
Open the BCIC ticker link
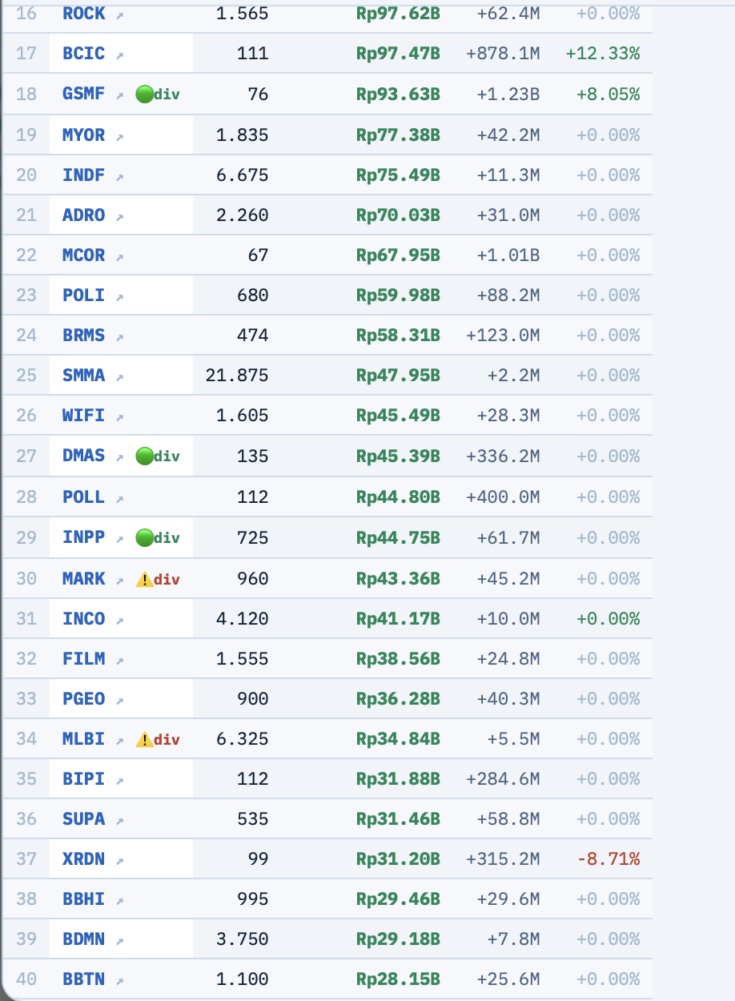(84, 54)
